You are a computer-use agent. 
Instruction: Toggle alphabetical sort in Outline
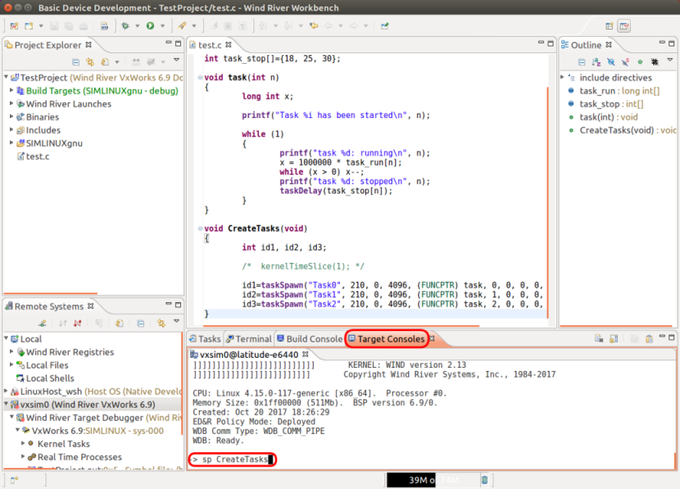(596, 62)
